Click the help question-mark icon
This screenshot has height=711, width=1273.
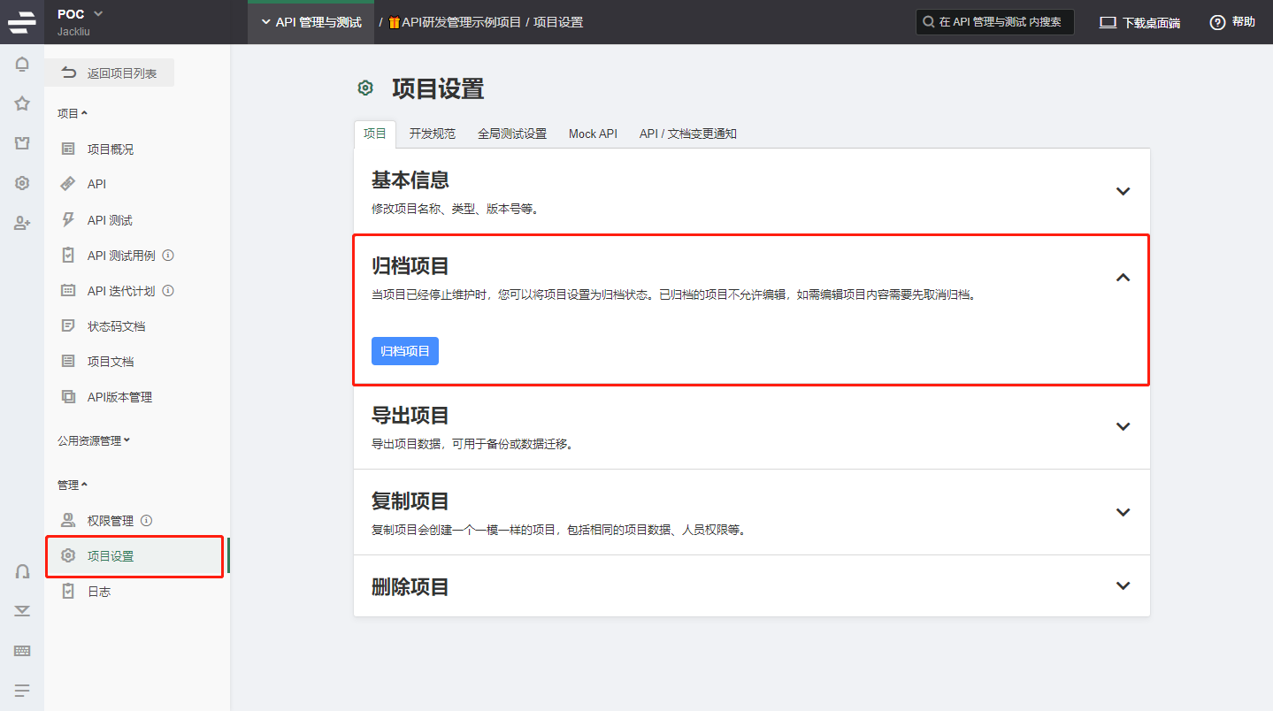pyautogui.click(x=1217, y=22)
